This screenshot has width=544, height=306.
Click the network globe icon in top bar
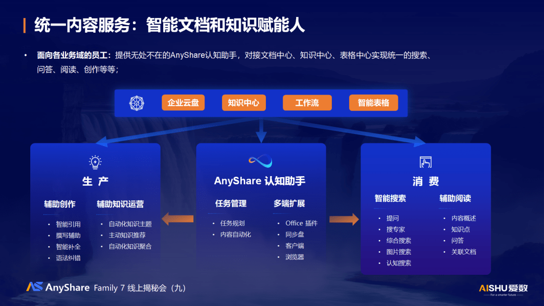point(137,103)
